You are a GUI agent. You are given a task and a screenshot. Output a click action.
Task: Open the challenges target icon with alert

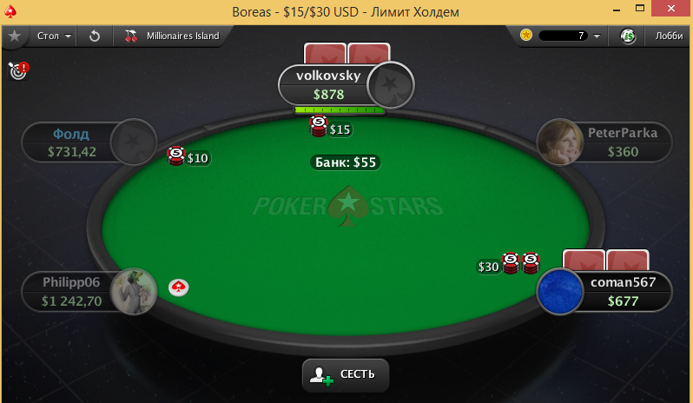(18, 70)
